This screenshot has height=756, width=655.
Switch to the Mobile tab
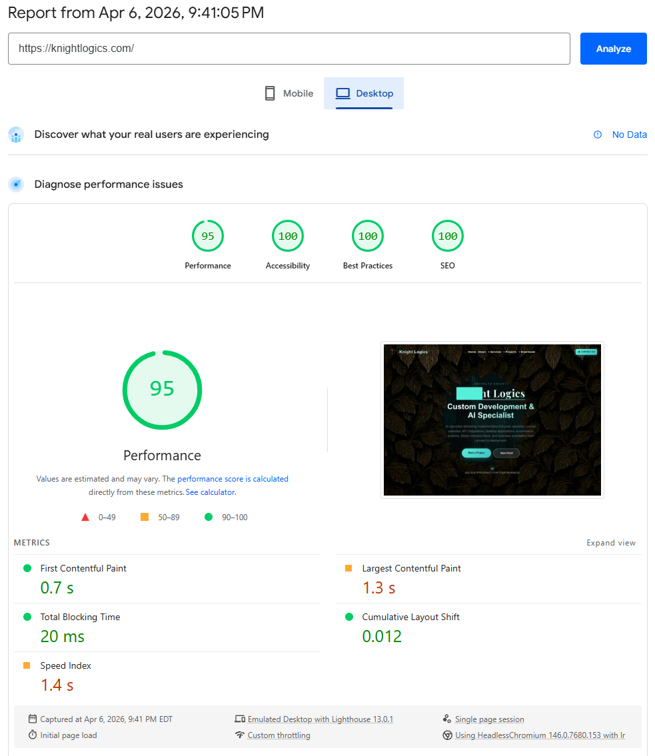[x=288, y=93]
